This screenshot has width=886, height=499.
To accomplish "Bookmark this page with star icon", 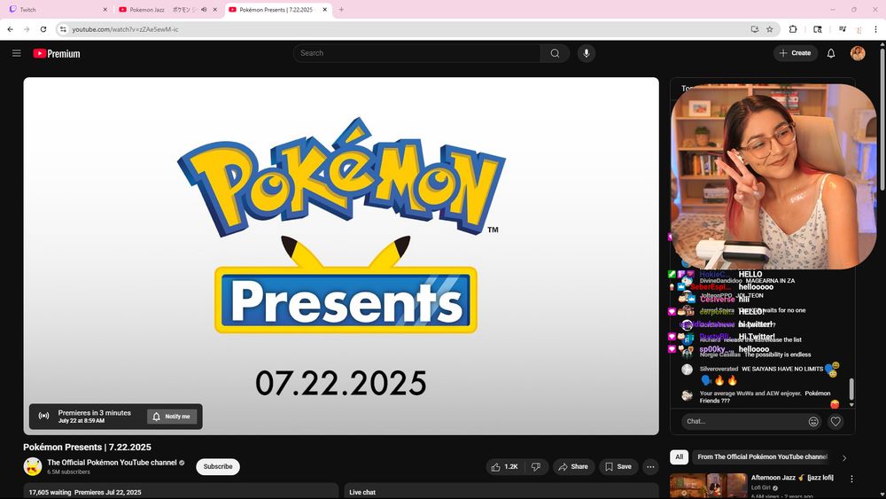I will pyautogui.click(x=769, y=29).
